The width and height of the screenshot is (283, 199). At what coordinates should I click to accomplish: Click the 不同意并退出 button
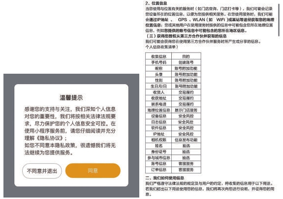point(42,171)
